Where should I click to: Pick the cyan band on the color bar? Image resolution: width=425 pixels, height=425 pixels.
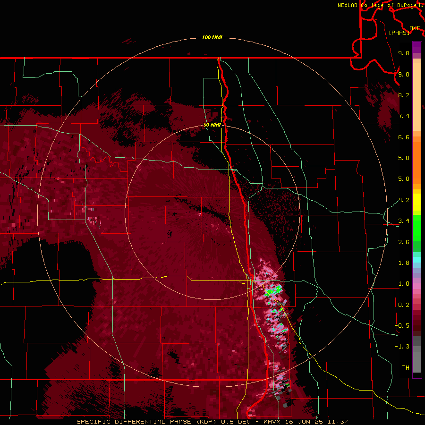tap(417, 260)
